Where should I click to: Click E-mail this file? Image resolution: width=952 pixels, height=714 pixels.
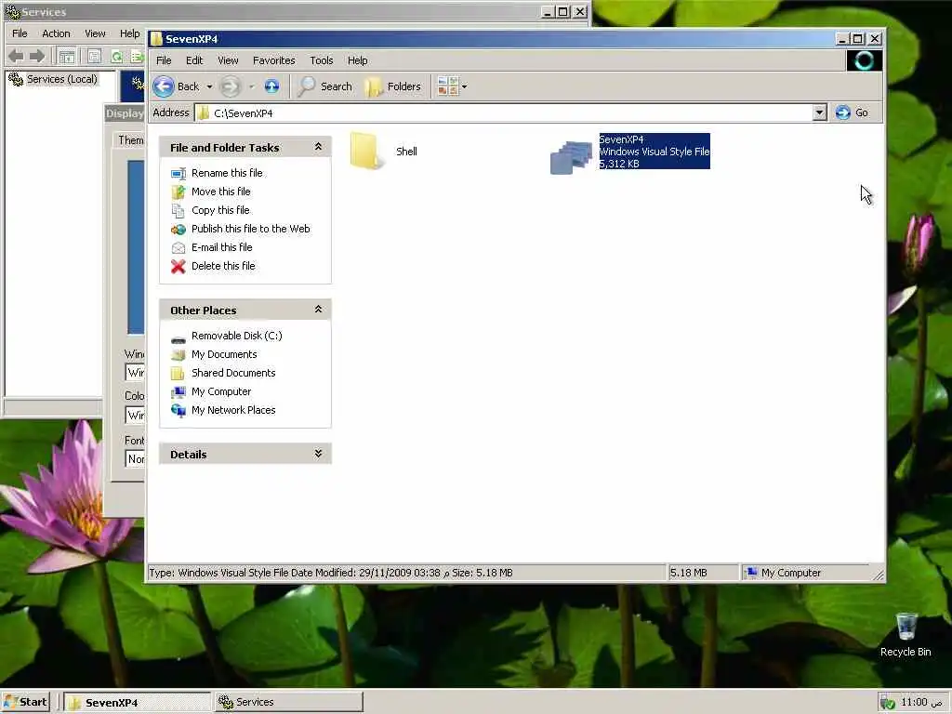[221, 247]
